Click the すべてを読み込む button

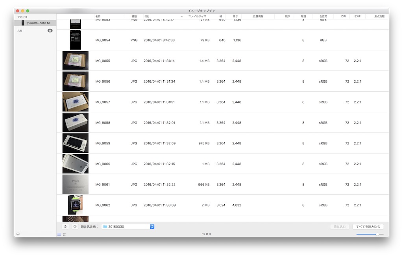pyautogui.click(x=368, y=227)
